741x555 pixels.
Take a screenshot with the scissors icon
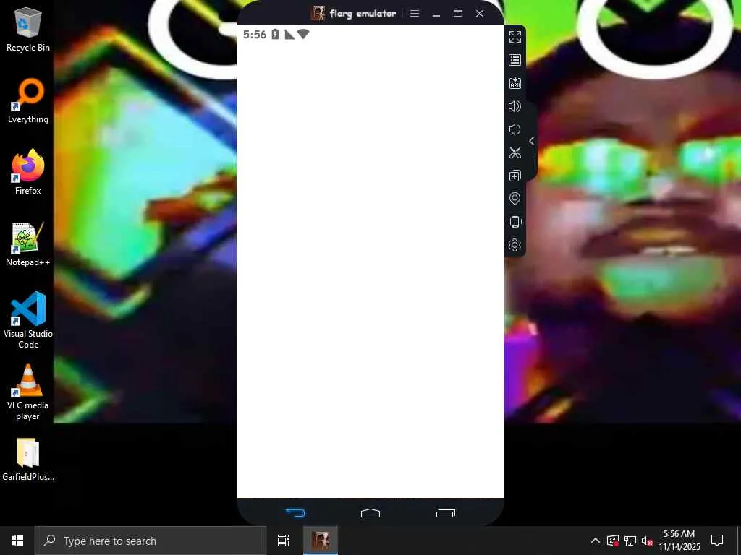click(x=515, y=152)
